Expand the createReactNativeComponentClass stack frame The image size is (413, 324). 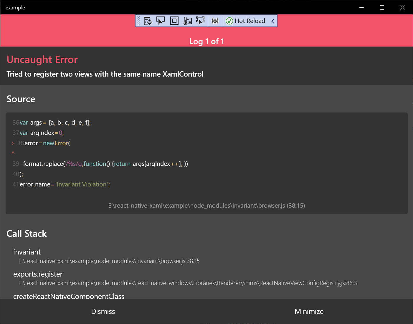(x=69, y=296)
